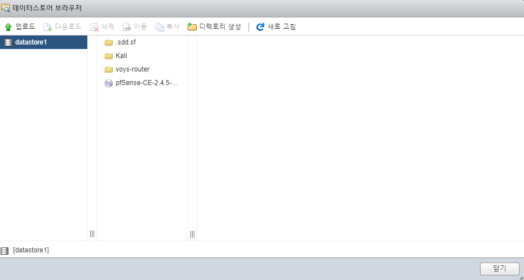
Task: Click the disc icon beside pfSense-CE
Action: (x=108, y=83)
